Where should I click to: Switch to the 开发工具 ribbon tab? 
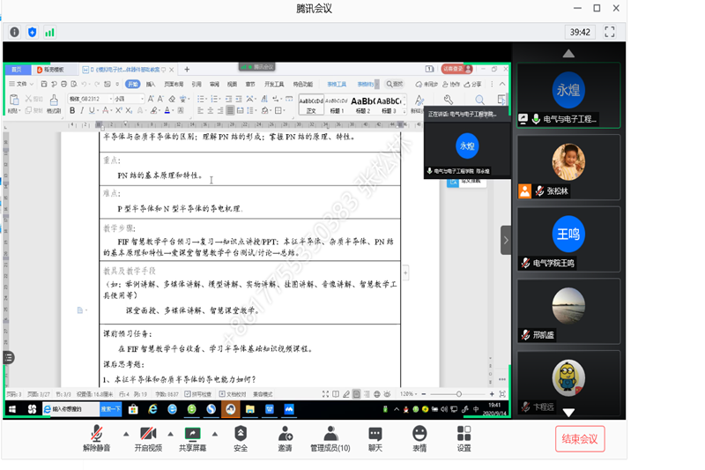click(x=274, y=84)
